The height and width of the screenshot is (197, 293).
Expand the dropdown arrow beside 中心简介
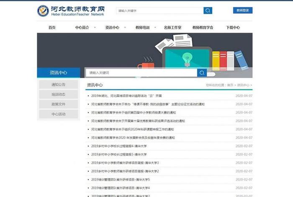point(95,28)
